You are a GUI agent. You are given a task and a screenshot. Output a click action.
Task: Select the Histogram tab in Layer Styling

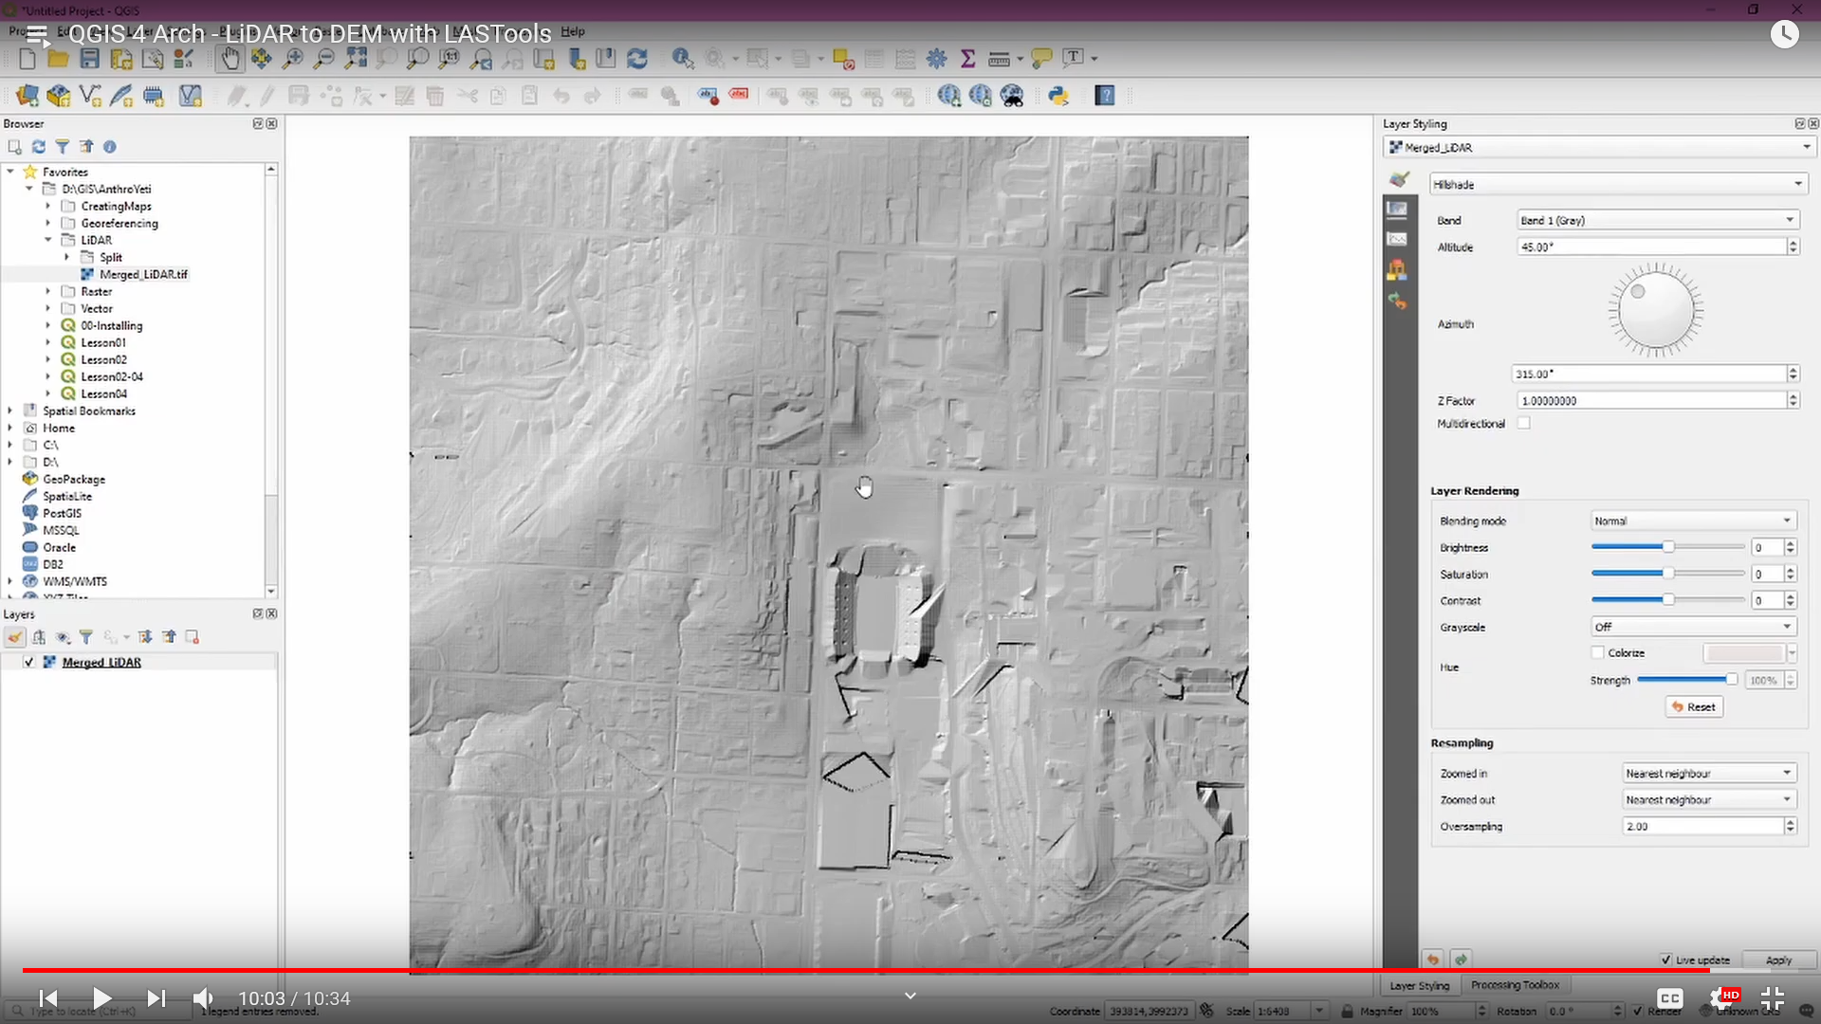1399,237
